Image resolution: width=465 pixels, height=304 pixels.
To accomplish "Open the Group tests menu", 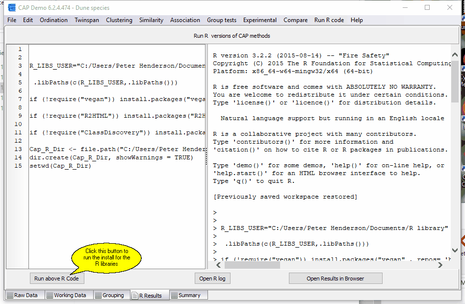I will click(x=222, y=20).
